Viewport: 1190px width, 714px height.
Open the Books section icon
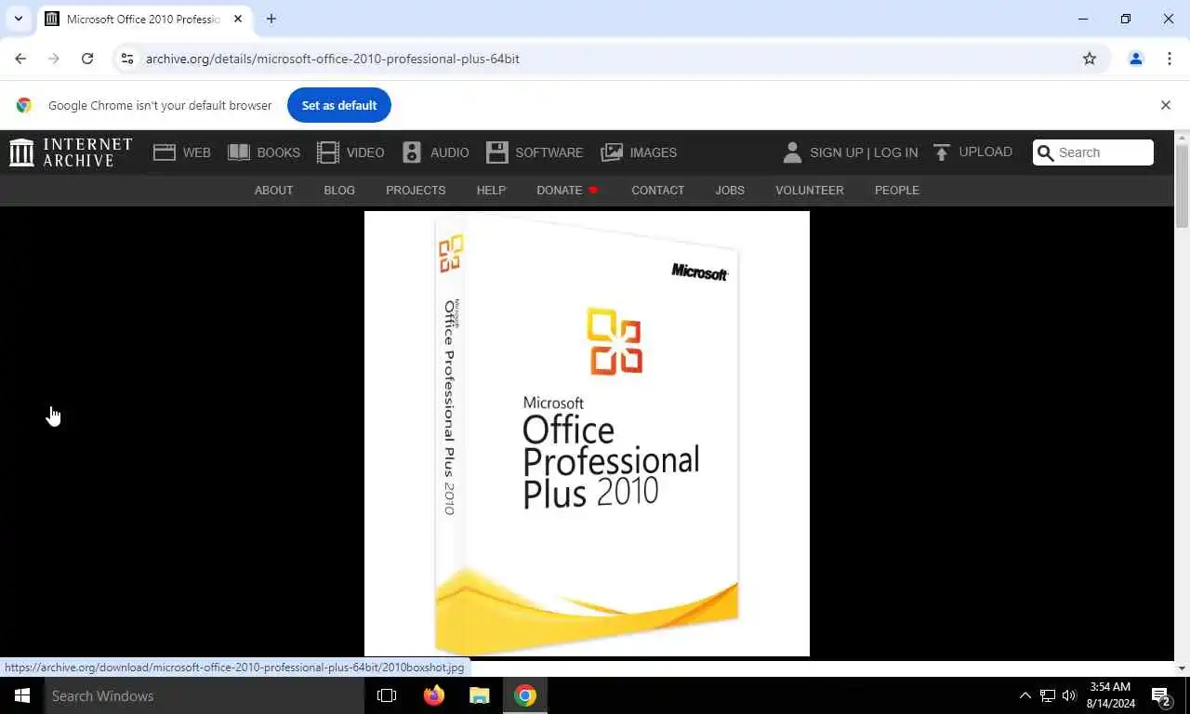pyautogui.click(x=239, y=152)
